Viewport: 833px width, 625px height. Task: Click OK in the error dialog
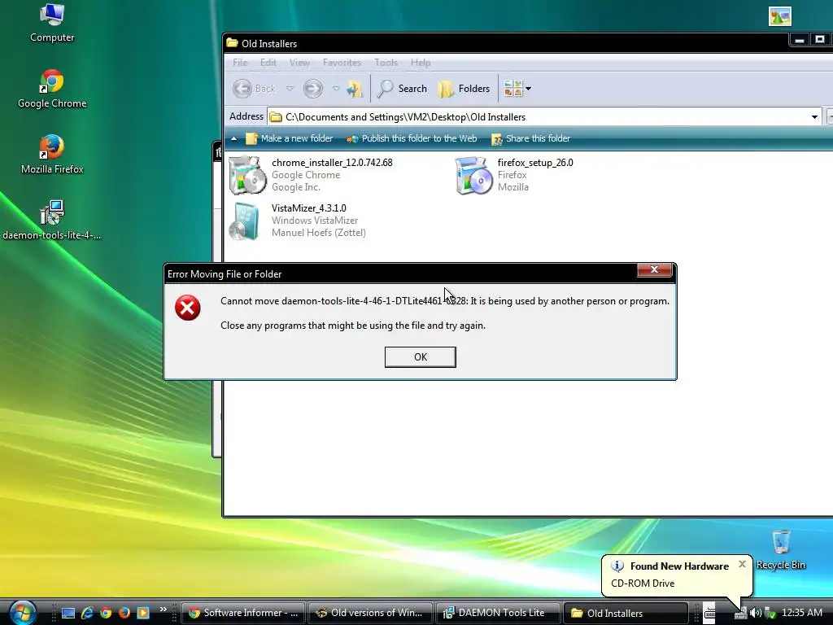(x=421, y=357)
